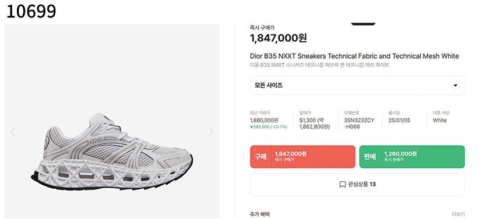Select the Korean product name 디올 B35 NXXT
Viewport: 501px width, 219px height.
pyautogui.click(x=319, y=65)
